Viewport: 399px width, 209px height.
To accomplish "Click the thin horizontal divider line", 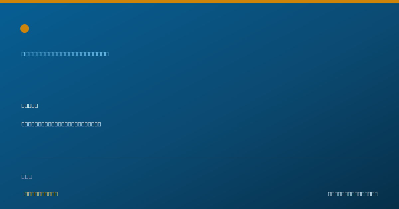I will click(x=199, y=158).
